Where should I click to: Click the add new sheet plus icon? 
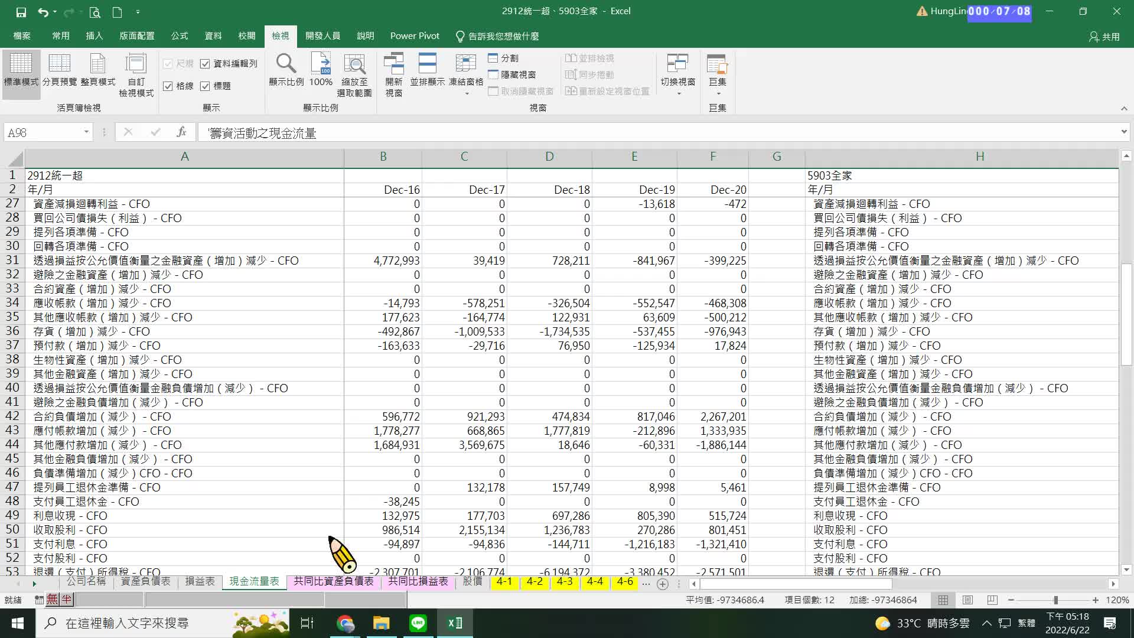(663, 584)
